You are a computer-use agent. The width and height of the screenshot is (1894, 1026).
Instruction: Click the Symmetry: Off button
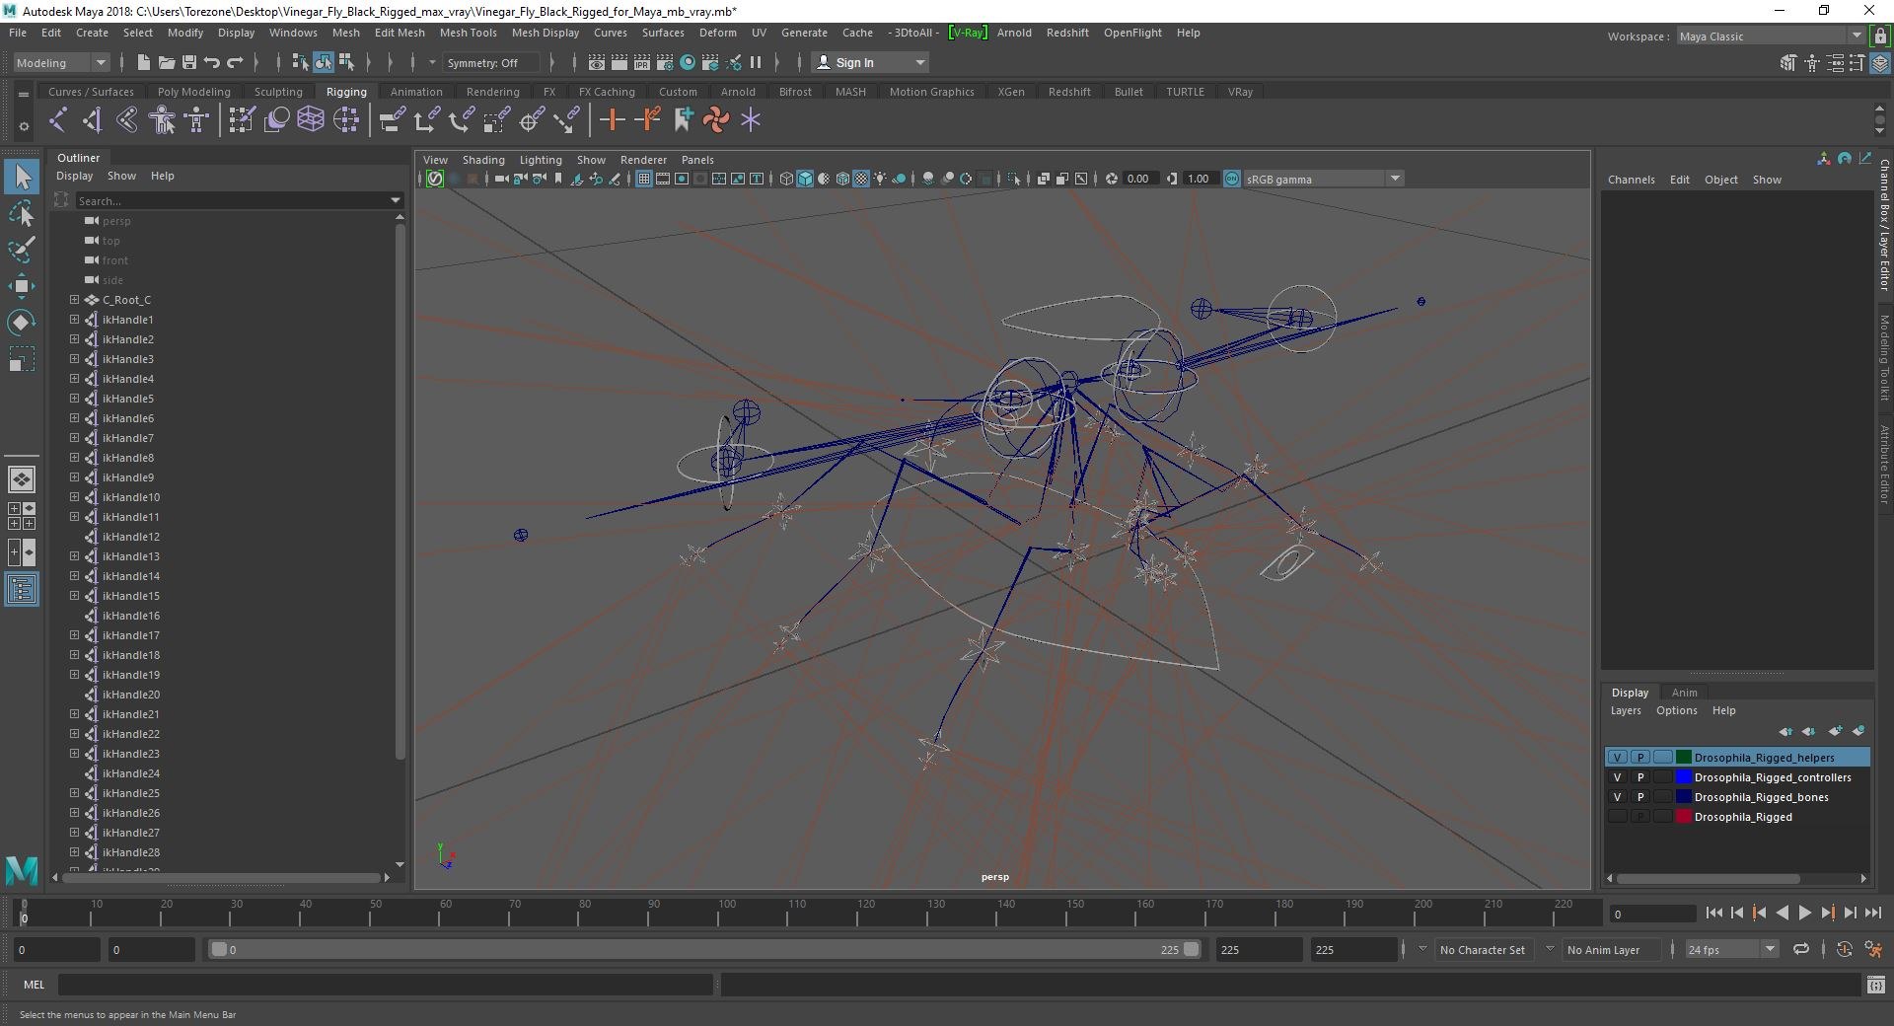coord(490,62)
